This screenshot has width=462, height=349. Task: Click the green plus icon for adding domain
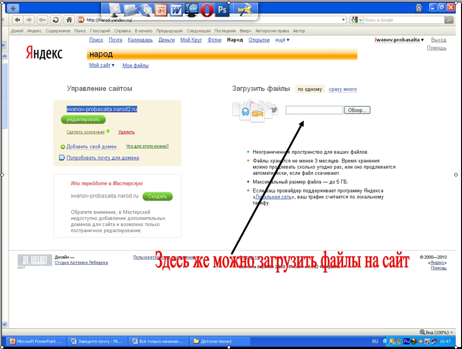pos(63,147)
